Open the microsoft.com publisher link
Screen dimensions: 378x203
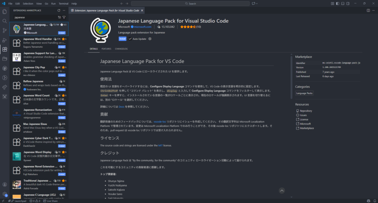pos(142,27)
